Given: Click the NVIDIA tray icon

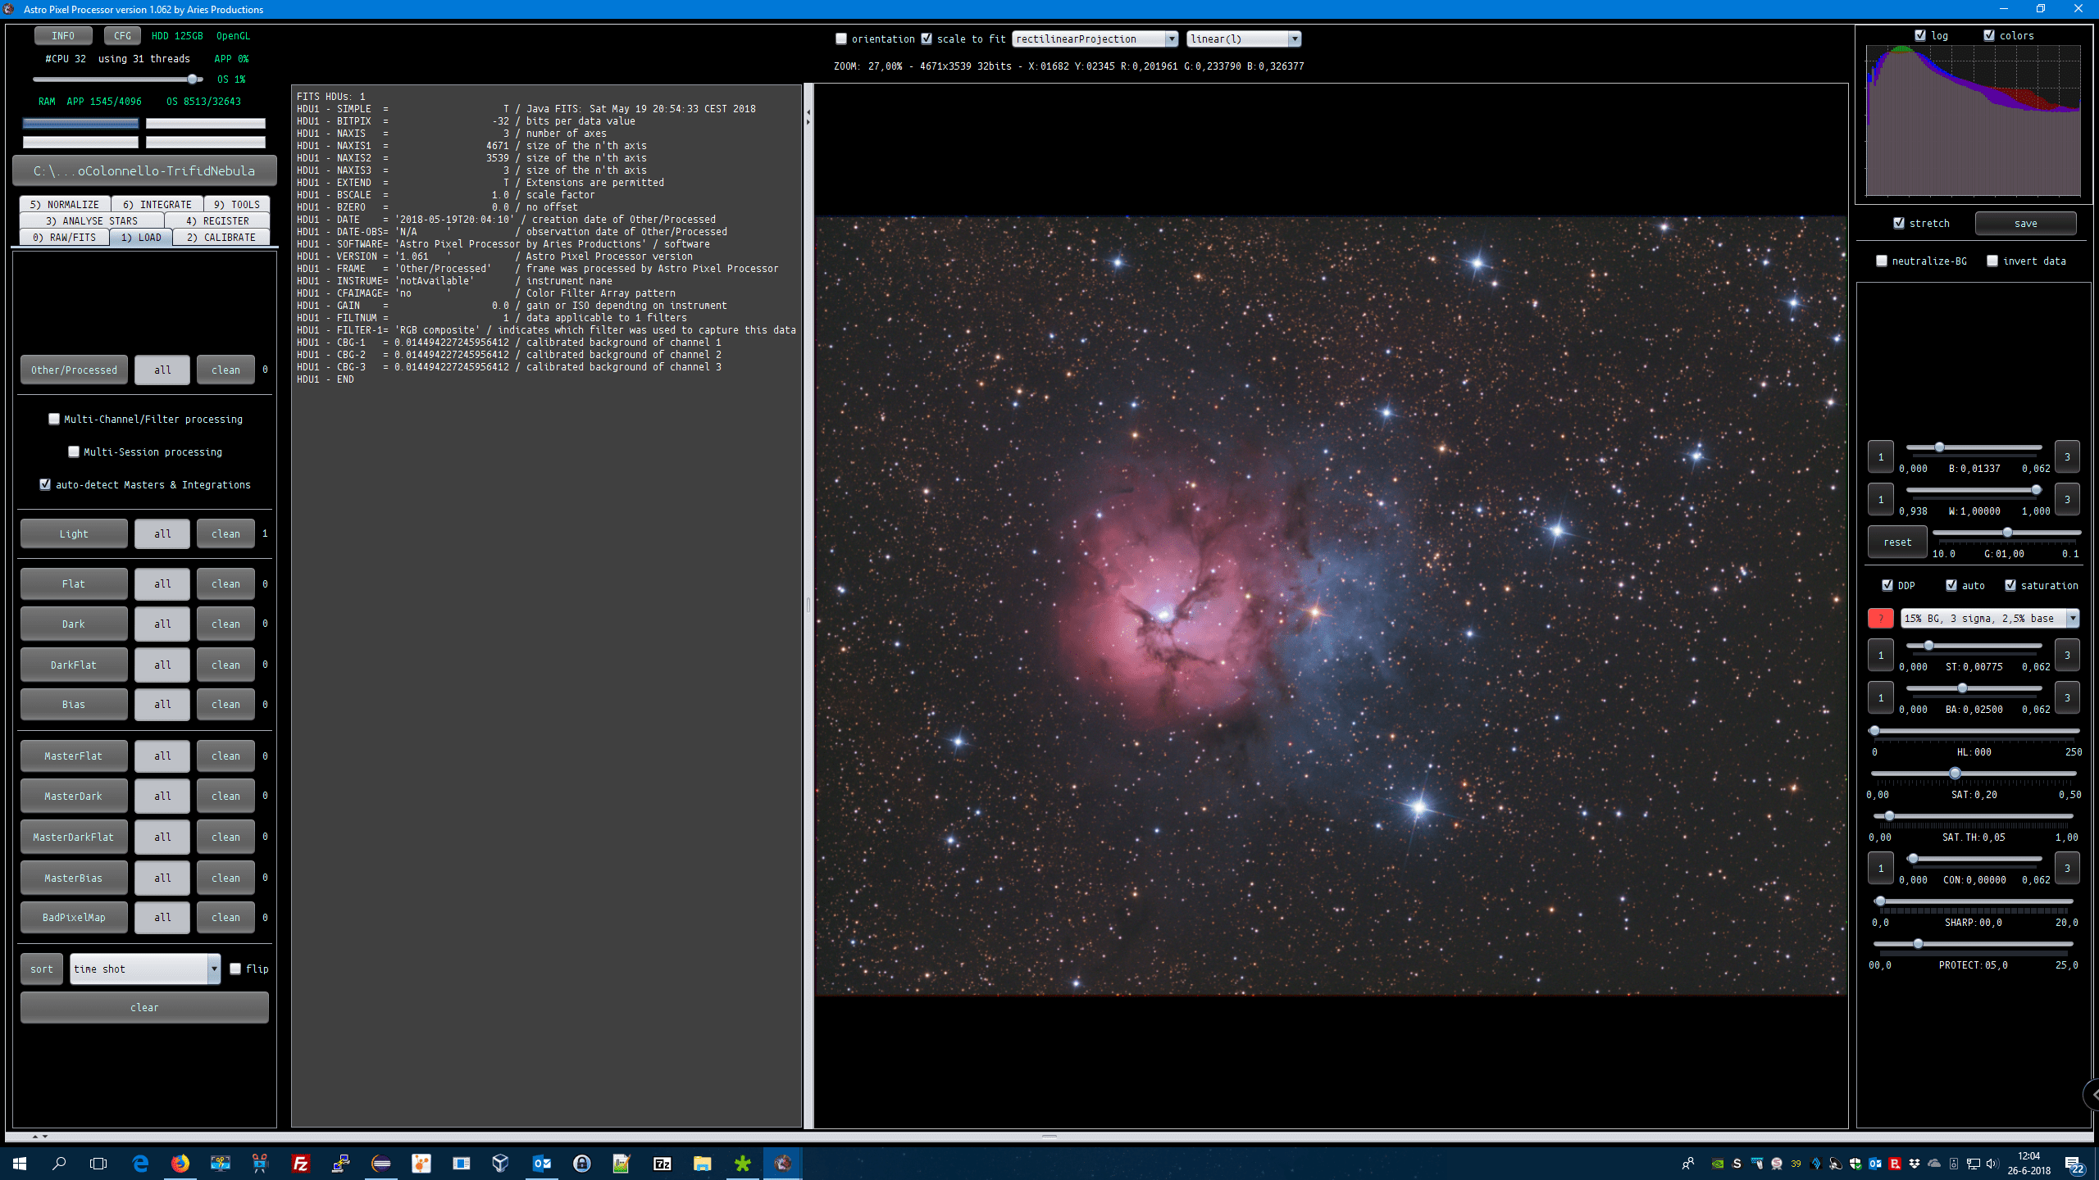Looking at the screenshot, I should pos(1717,1164).
